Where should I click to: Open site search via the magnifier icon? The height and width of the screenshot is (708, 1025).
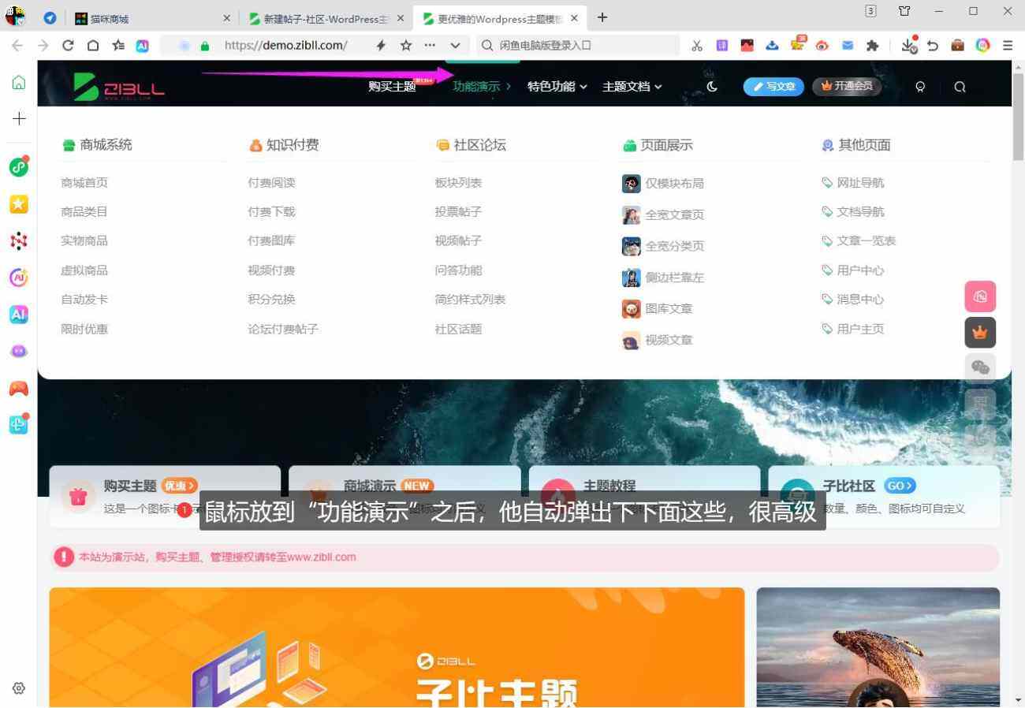coord(960,87)
